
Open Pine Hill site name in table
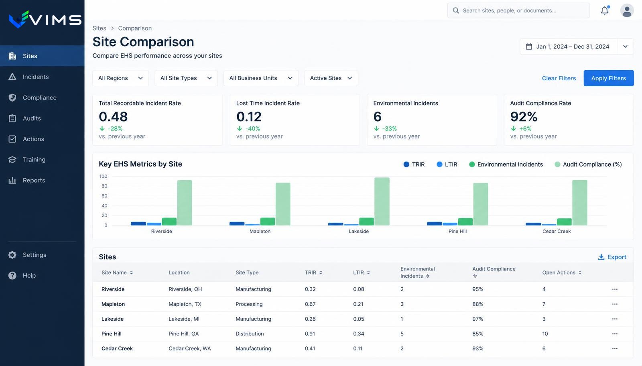(x=111, y=333)
